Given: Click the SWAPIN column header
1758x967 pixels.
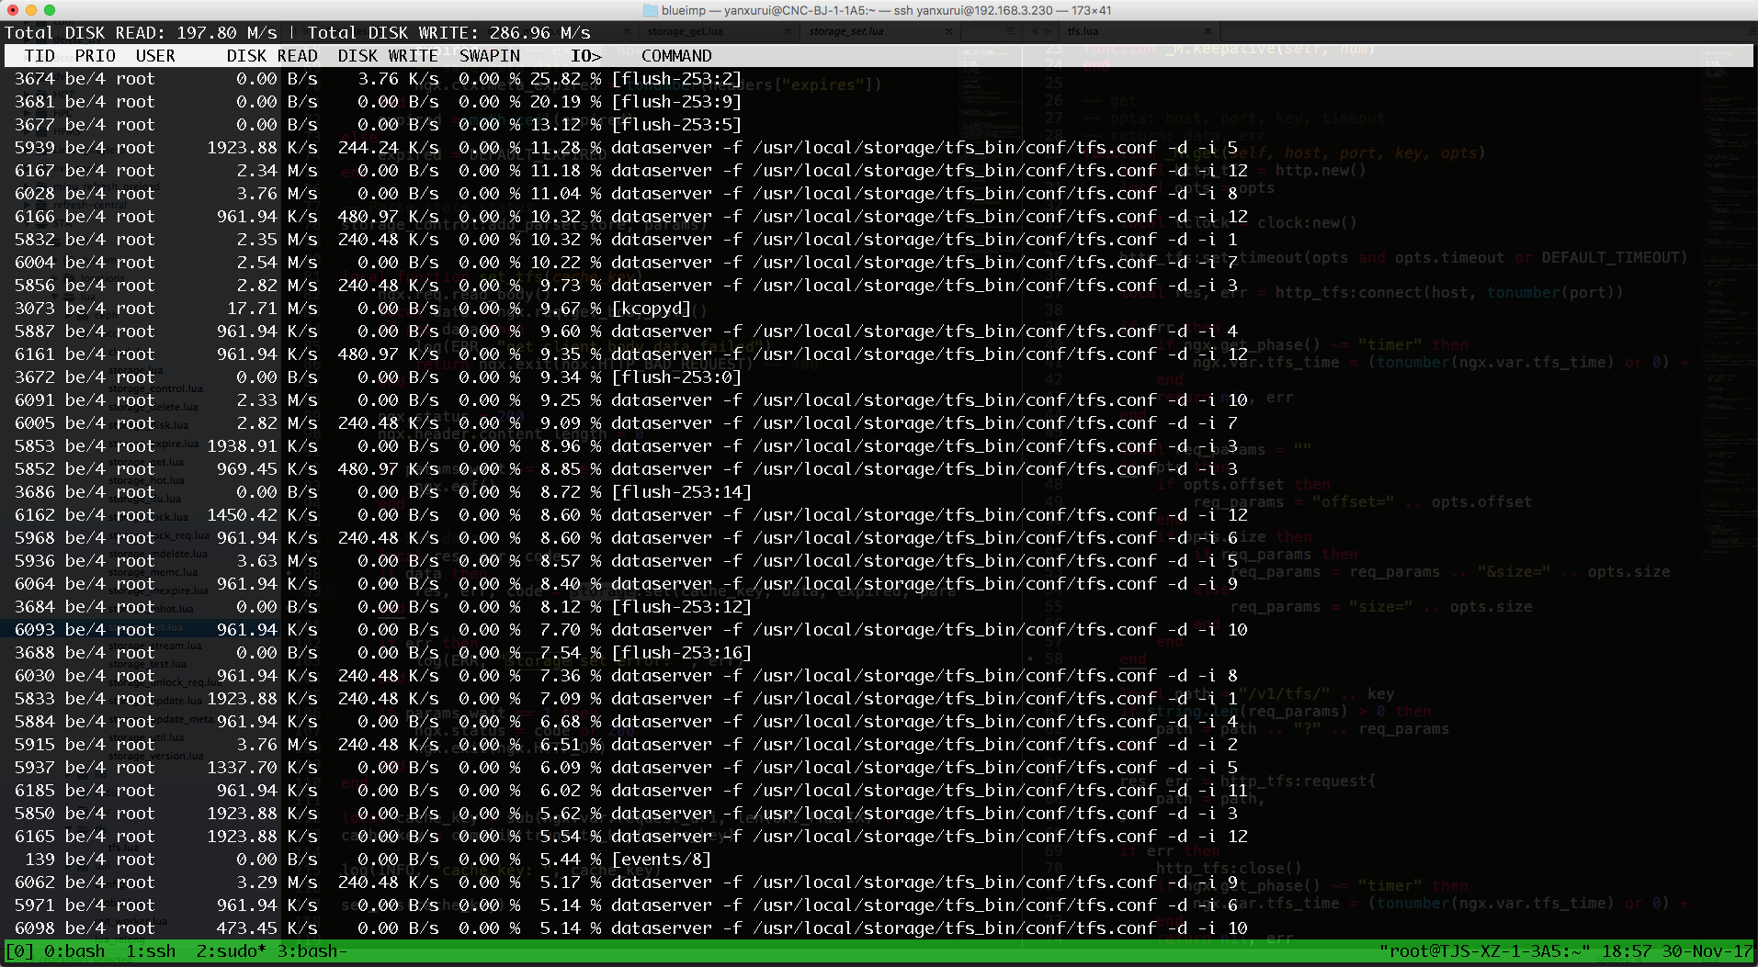Looking at the screenshot, I should [490, 56].
